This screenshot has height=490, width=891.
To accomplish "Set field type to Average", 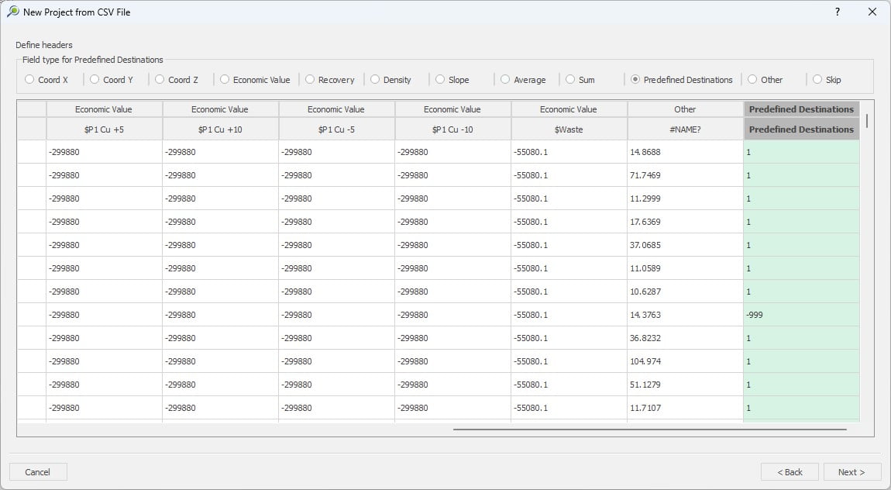I will 505,79.
